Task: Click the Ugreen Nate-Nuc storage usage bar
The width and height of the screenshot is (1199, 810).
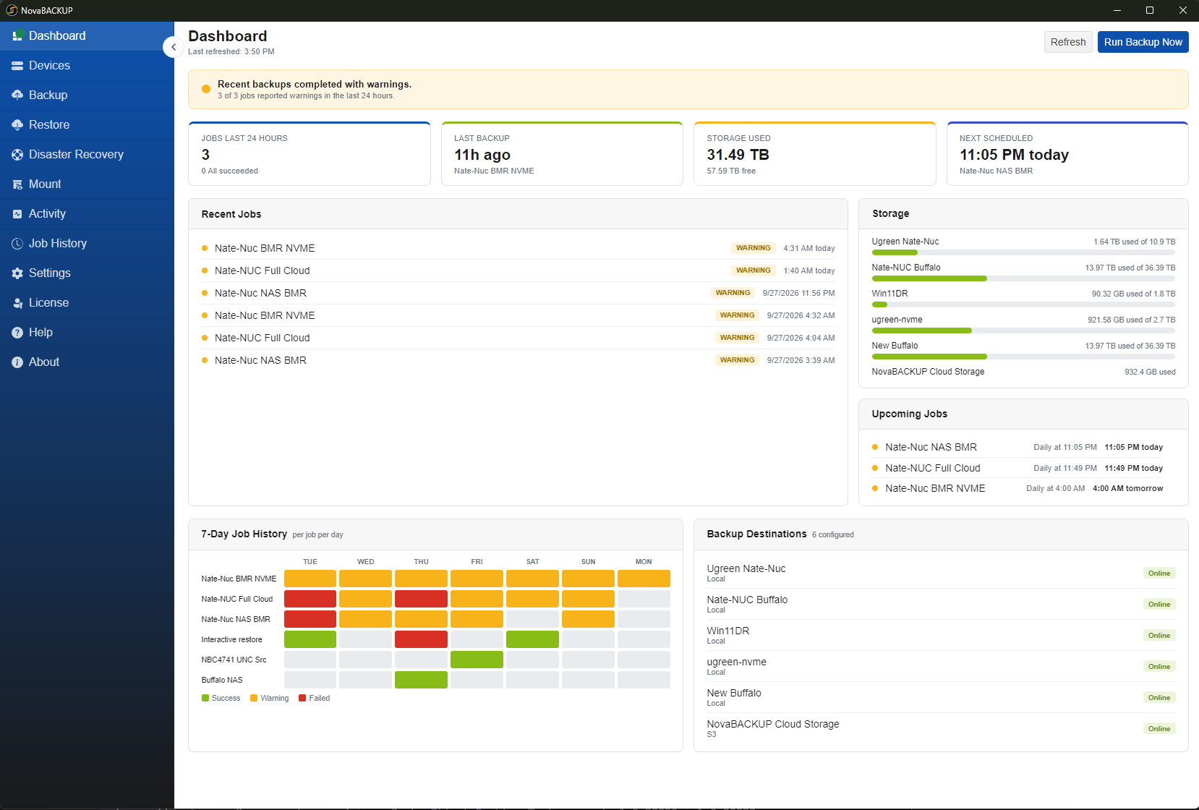Action: pyautogui.click(x=1023, y=252)
